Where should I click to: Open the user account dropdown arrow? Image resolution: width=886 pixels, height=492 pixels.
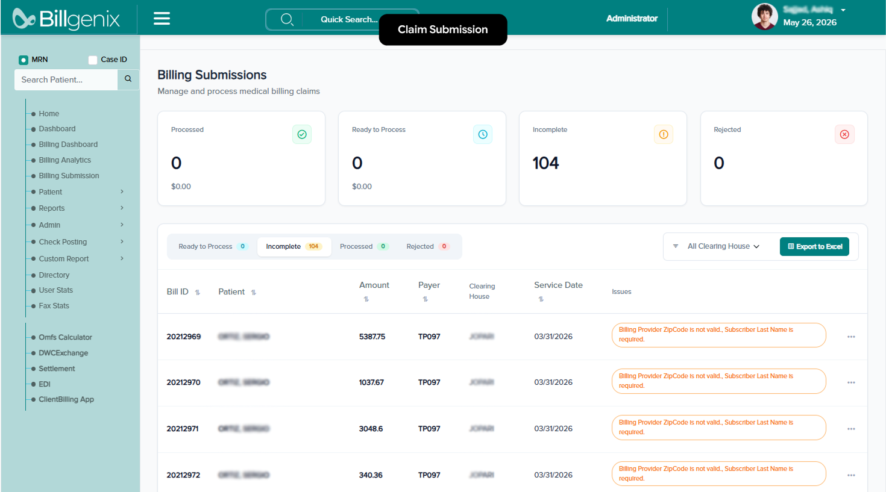click(843, 10)
